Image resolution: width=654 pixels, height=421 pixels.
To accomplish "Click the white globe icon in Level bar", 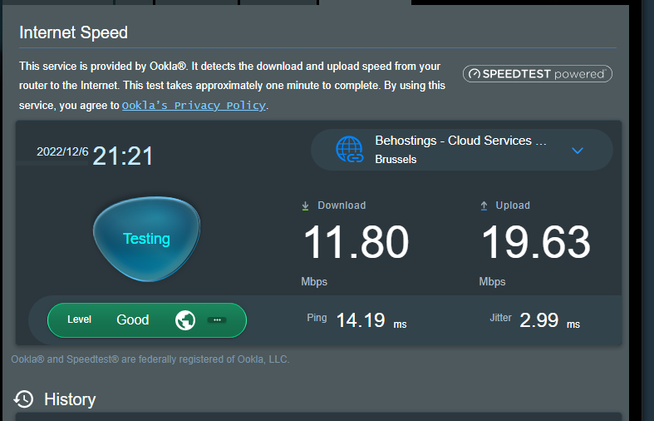I will tap(185, 320).
